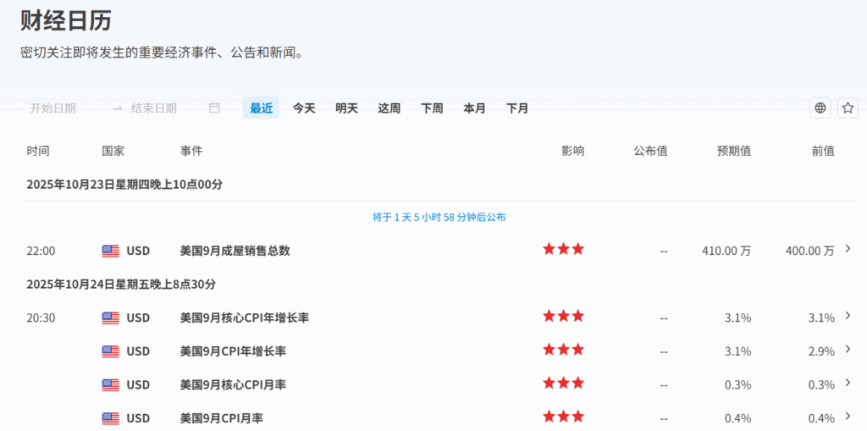Viewport: 867px width, 431px height.
Task: Expand the 美国9月CPI月率 row arrow
Action: pyautogui.click(x=848, y=417)
